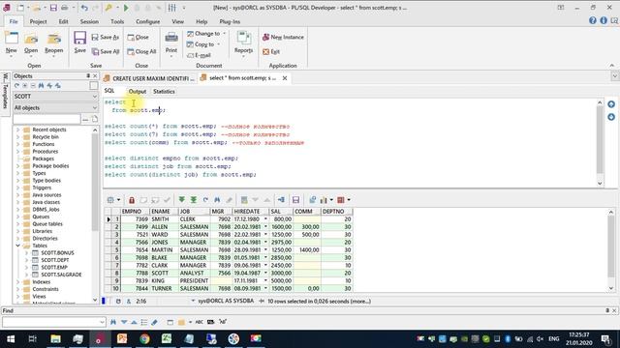Image resolution: width=620 pixels, height=348 pixels.
Task: Click Export Query Results icon in grid toolbar
Action: pos(312,200)
